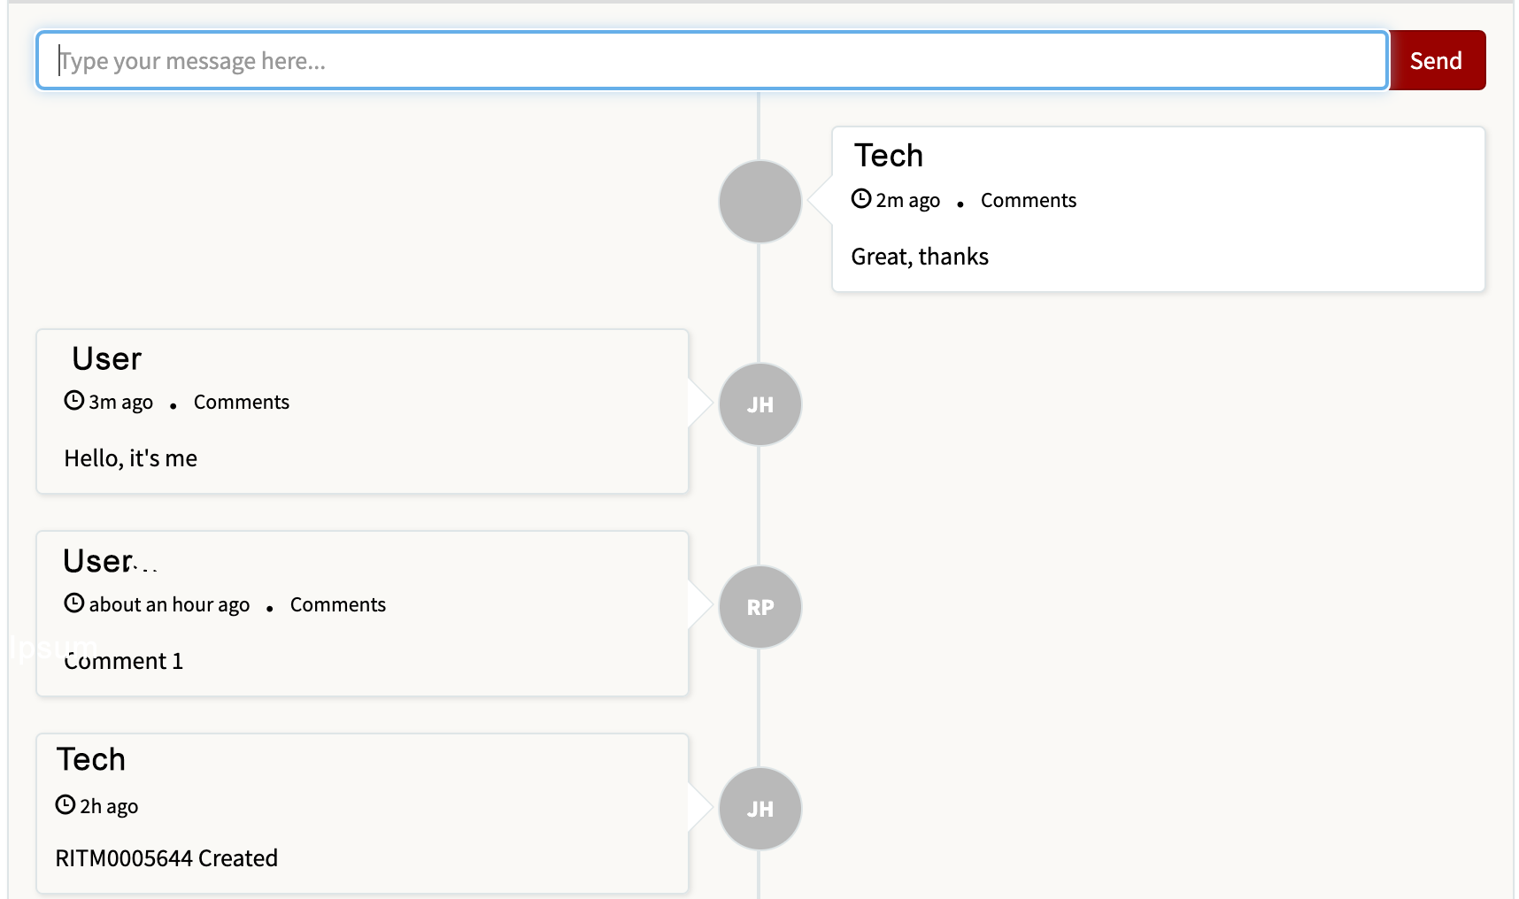1519x899 pixels.
Task: Click the about an hour ago timestamp
Action: click(168, 604)
